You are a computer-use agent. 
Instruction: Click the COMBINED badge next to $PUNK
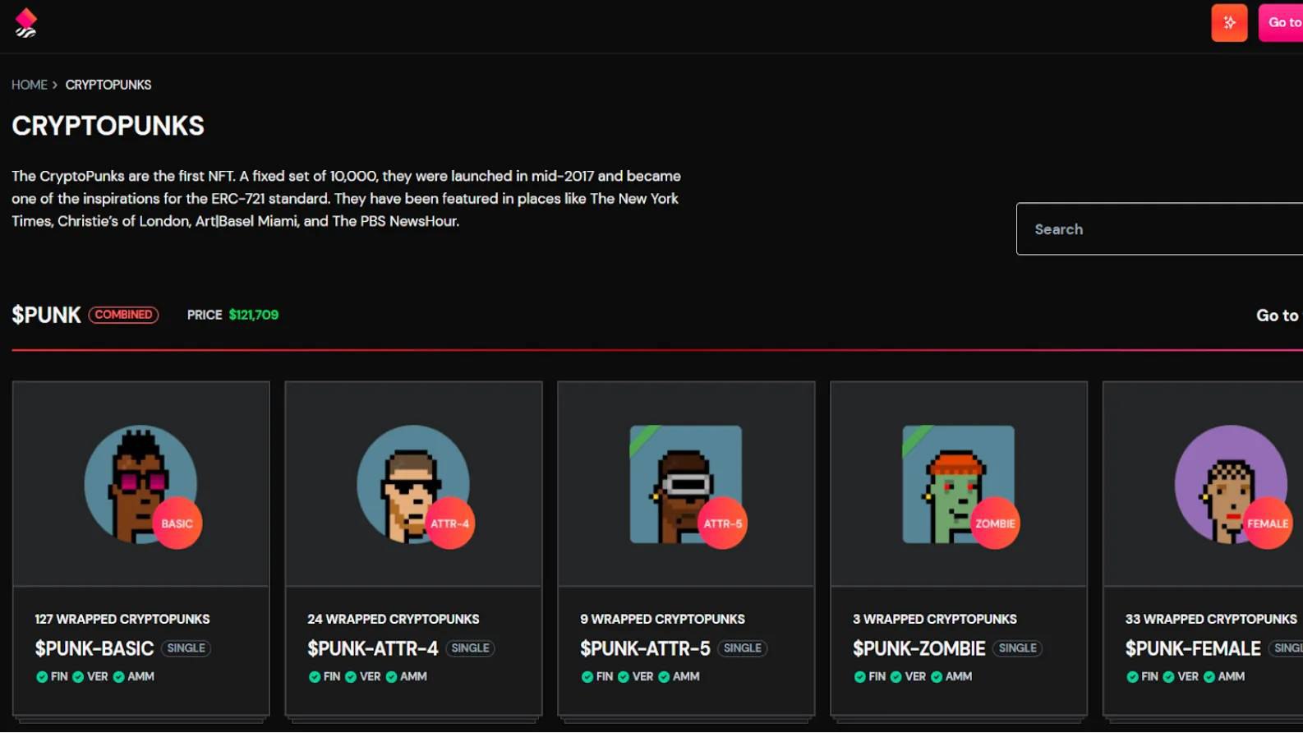[x=123, y=315]
